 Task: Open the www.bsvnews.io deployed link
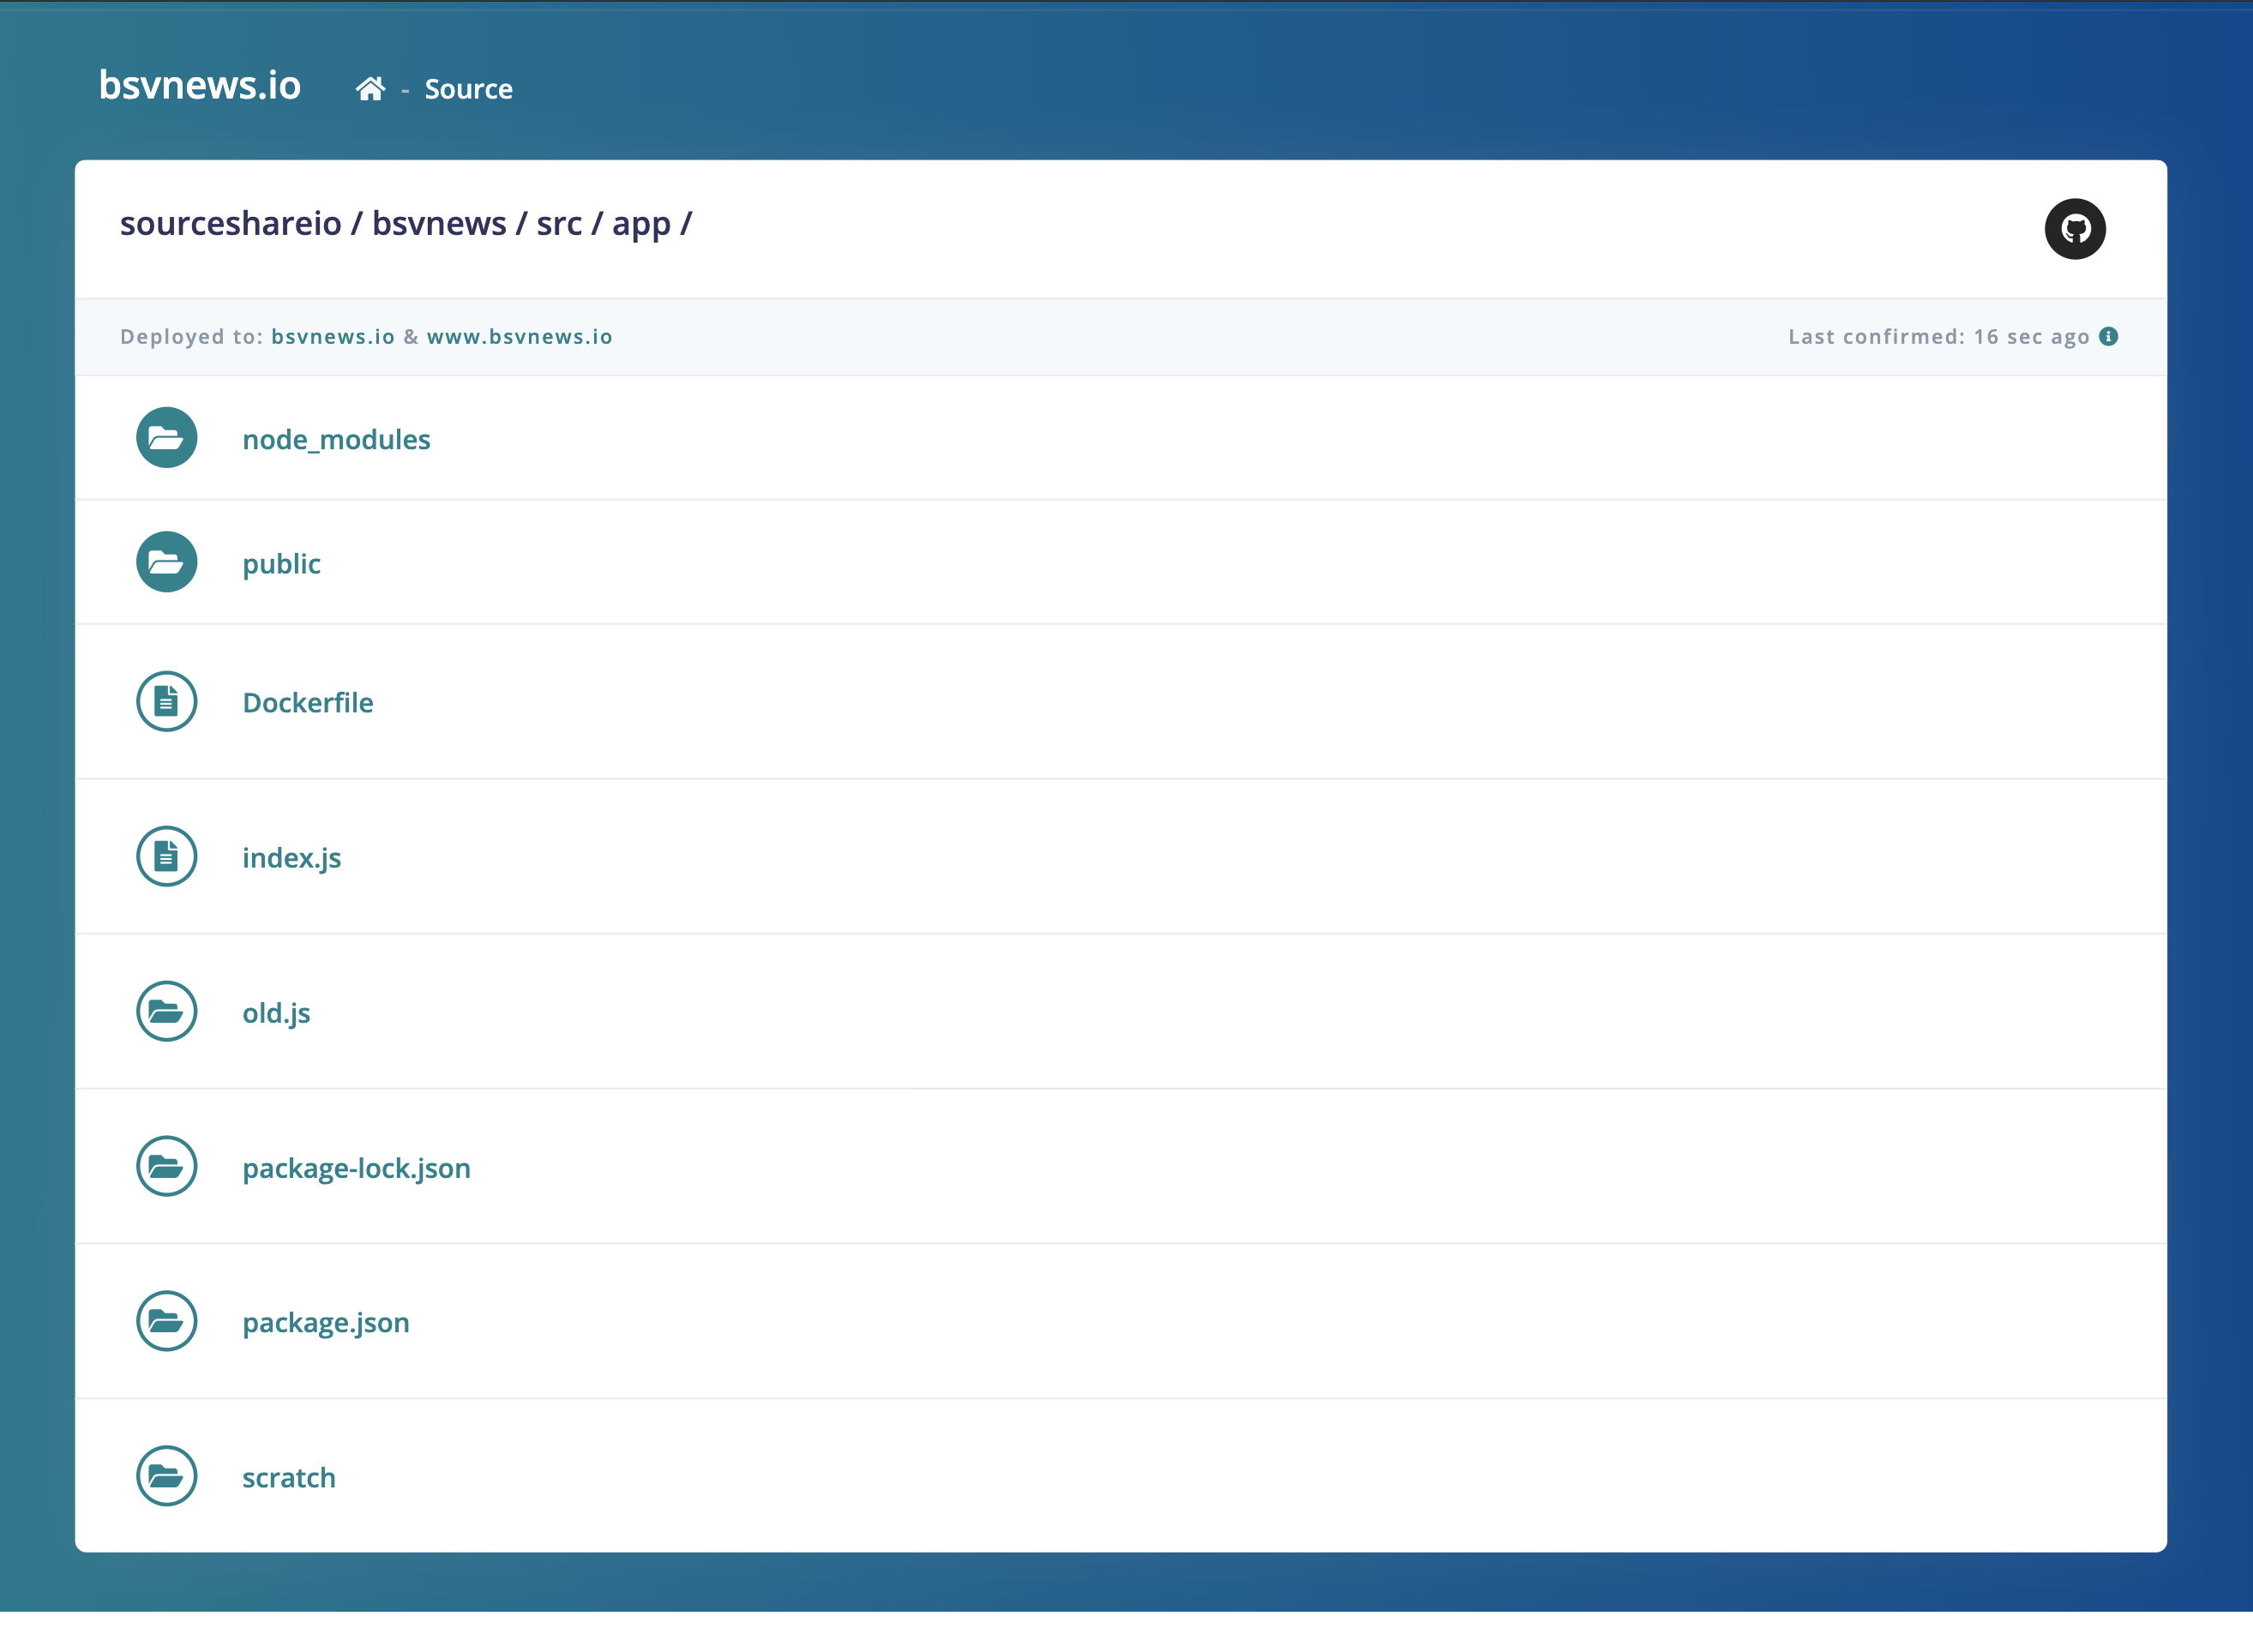pyautogui.click(x=519, y=337)
